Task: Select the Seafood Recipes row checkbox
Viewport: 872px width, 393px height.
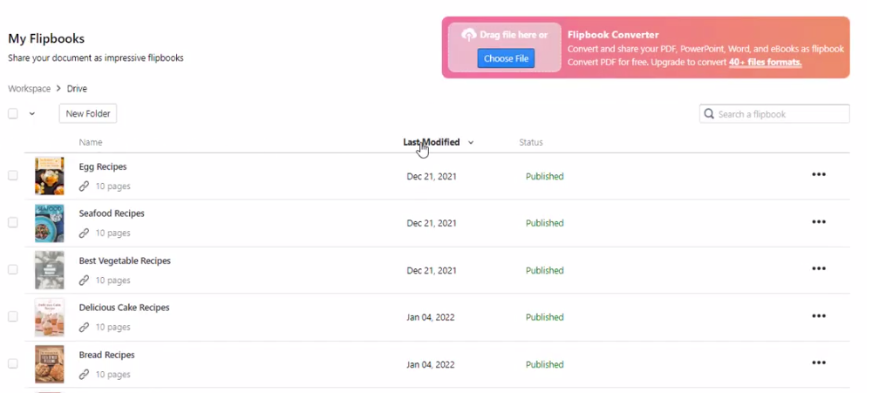Action: tap(13, 222)
